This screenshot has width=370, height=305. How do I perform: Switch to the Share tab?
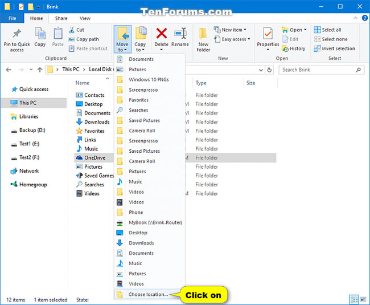click(x=61, y=18)
